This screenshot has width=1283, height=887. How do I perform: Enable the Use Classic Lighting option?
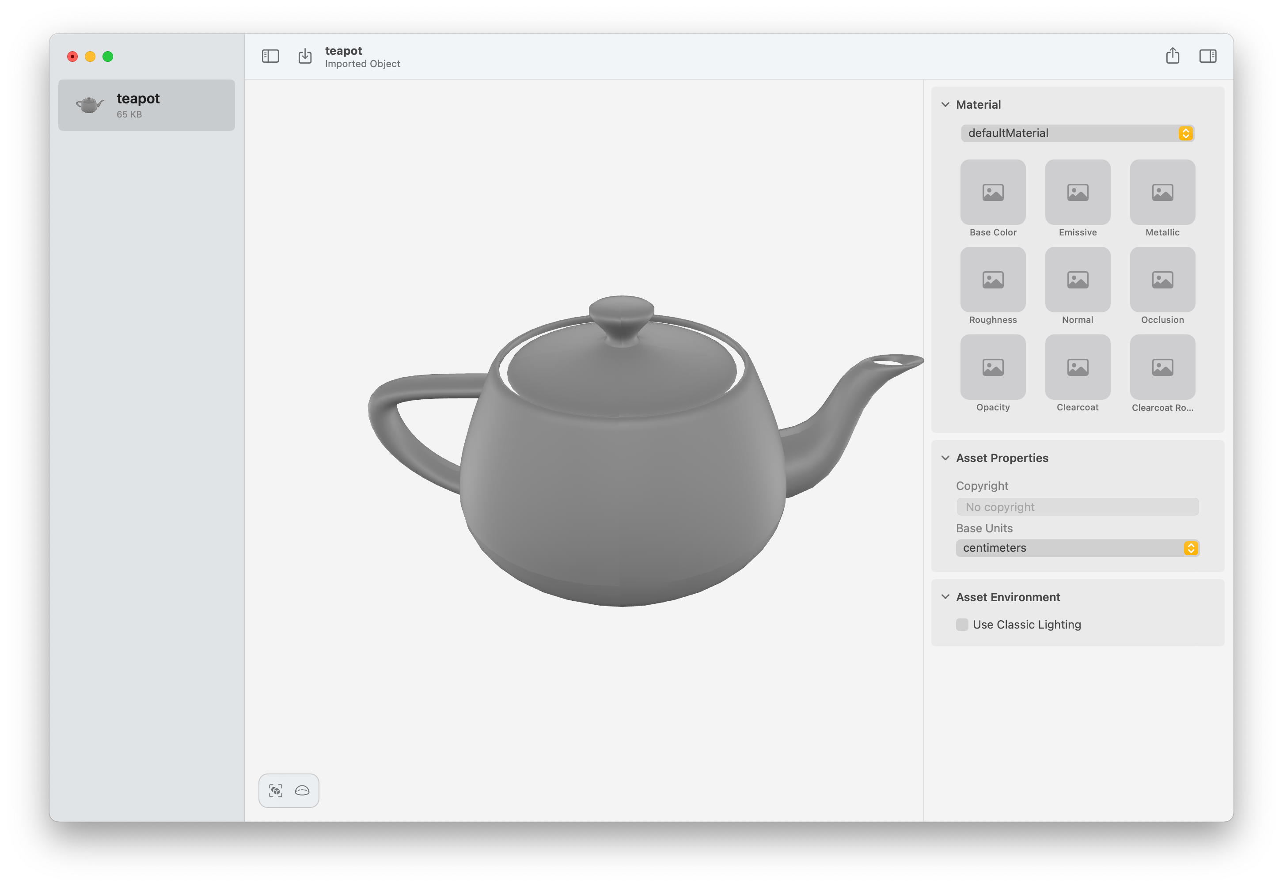click(x=962, y=625)
